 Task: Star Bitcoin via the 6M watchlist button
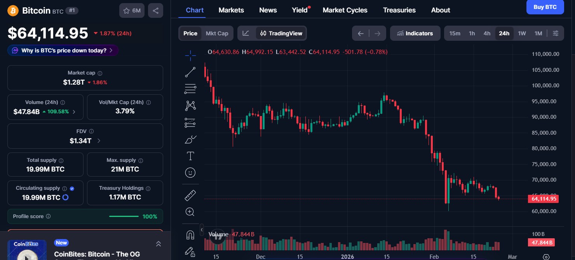coord(132,10)
